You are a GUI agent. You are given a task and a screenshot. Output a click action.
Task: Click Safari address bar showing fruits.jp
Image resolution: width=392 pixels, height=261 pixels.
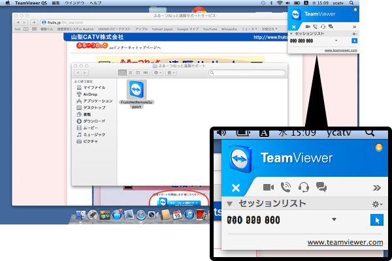(164, 22)
